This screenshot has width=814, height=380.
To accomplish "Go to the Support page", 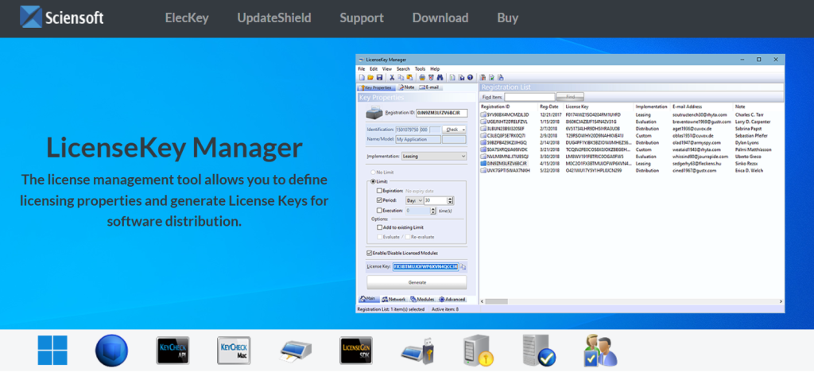I will [x=362, y=17].
